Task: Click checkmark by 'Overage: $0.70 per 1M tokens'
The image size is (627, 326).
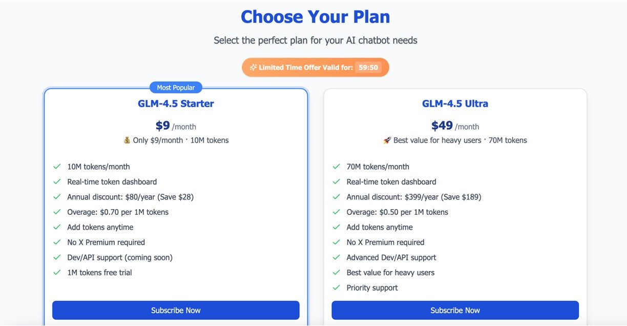Action: point(57,212)
